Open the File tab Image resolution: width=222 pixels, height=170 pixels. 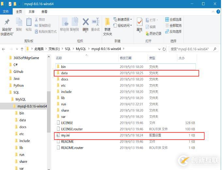pyautogui.click(x=6, y=12)
